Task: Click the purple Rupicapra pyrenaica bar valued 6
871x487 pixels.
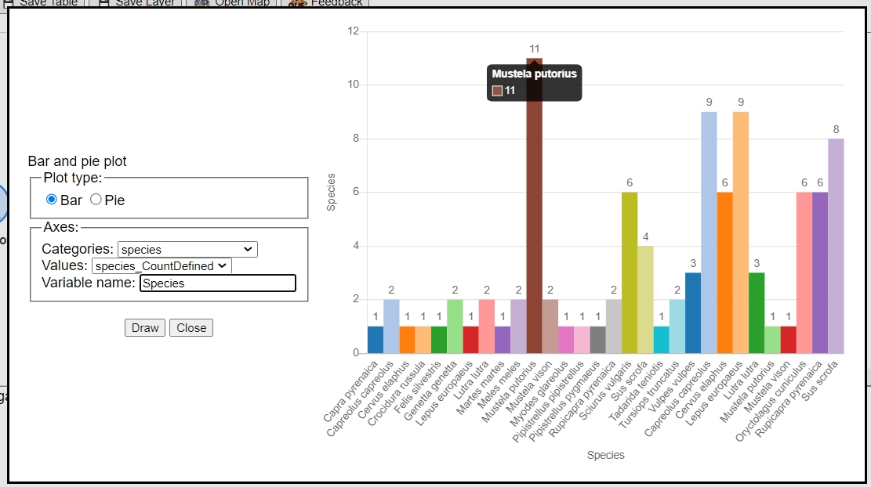Action: point(820,273)
